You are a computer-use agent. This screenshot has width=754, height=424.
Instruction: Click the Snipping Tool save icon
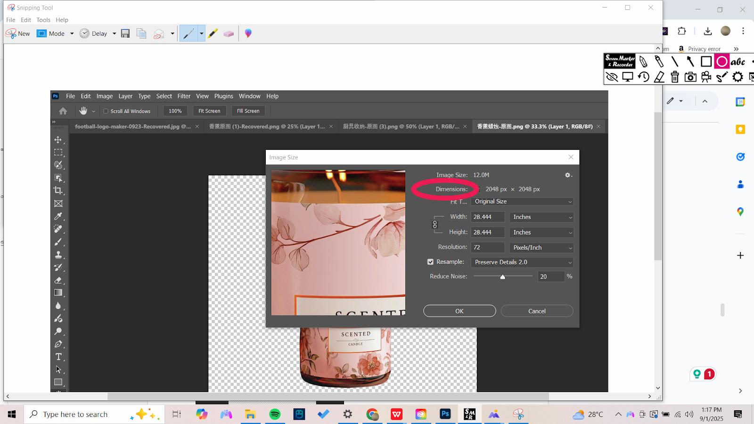tap(125, 33)
